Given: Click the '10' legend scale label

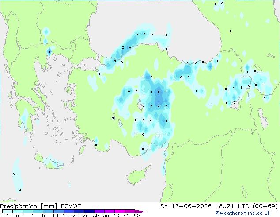Looking at the screenshot, I should (55, 215).
